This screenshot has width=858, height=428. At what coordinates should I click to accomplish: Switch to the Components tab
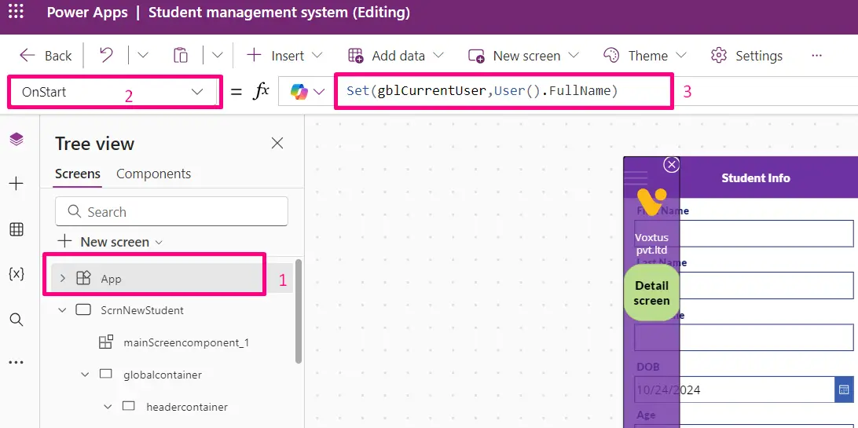pyautogui.click(x=154, y=174)
